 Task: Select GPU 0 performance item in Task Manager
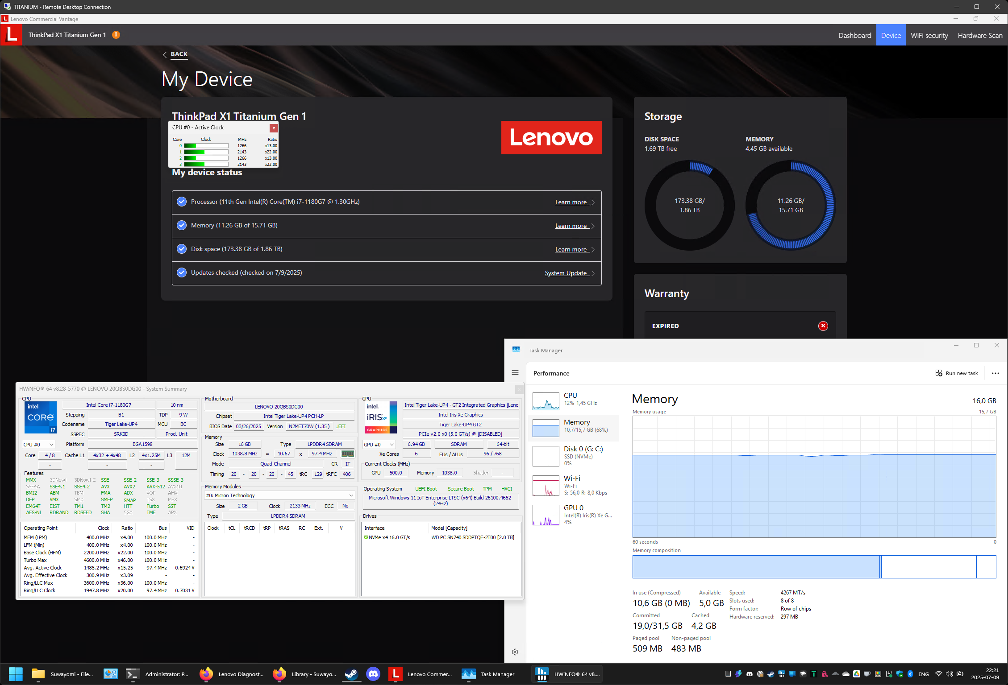pos(573,515)
